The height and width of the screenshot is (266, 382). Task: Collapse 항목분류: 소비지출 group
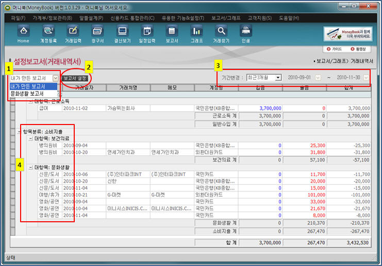(x=19, y=132)
